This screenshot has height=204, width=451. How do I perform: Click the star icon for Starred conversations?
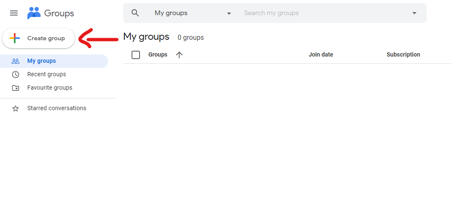[16, 108]
